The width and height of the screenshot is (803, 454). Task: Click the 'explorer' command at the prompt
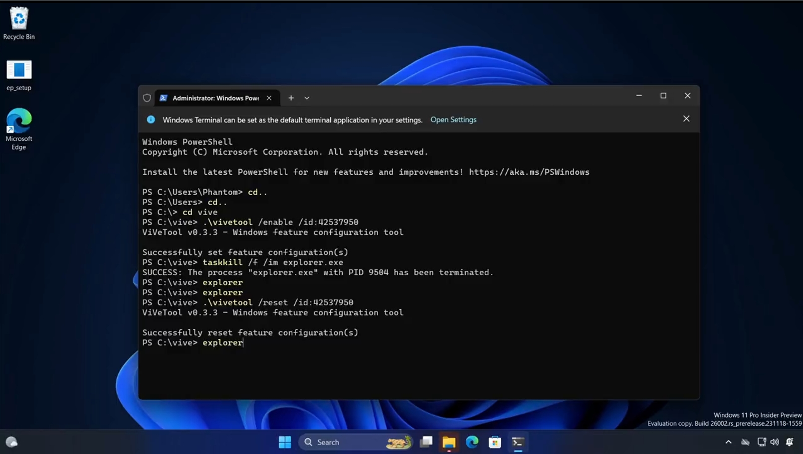click(222, 342)
